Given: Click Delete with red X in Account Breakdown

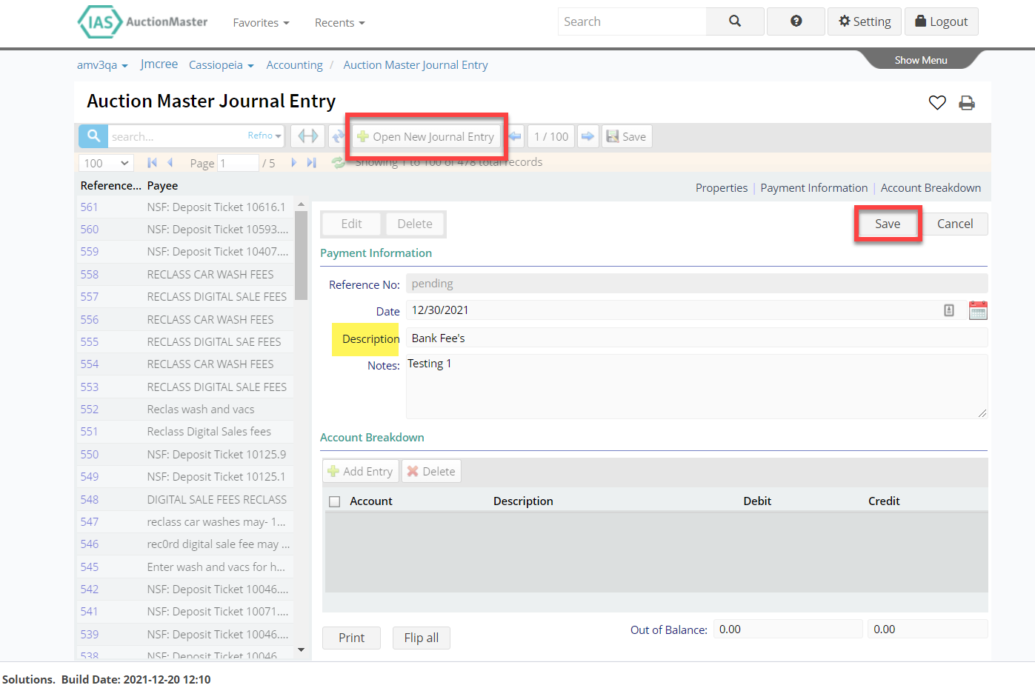Looking at the screenshot, I should pos(431,471).
